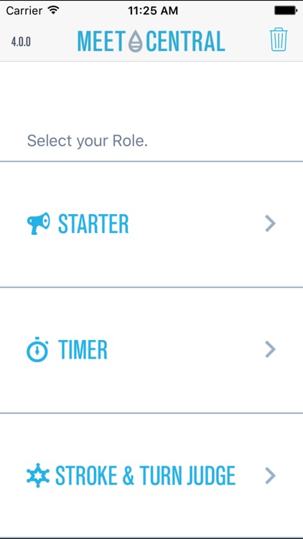Tap the CENTRAL word in header

(x=185, y=42)
